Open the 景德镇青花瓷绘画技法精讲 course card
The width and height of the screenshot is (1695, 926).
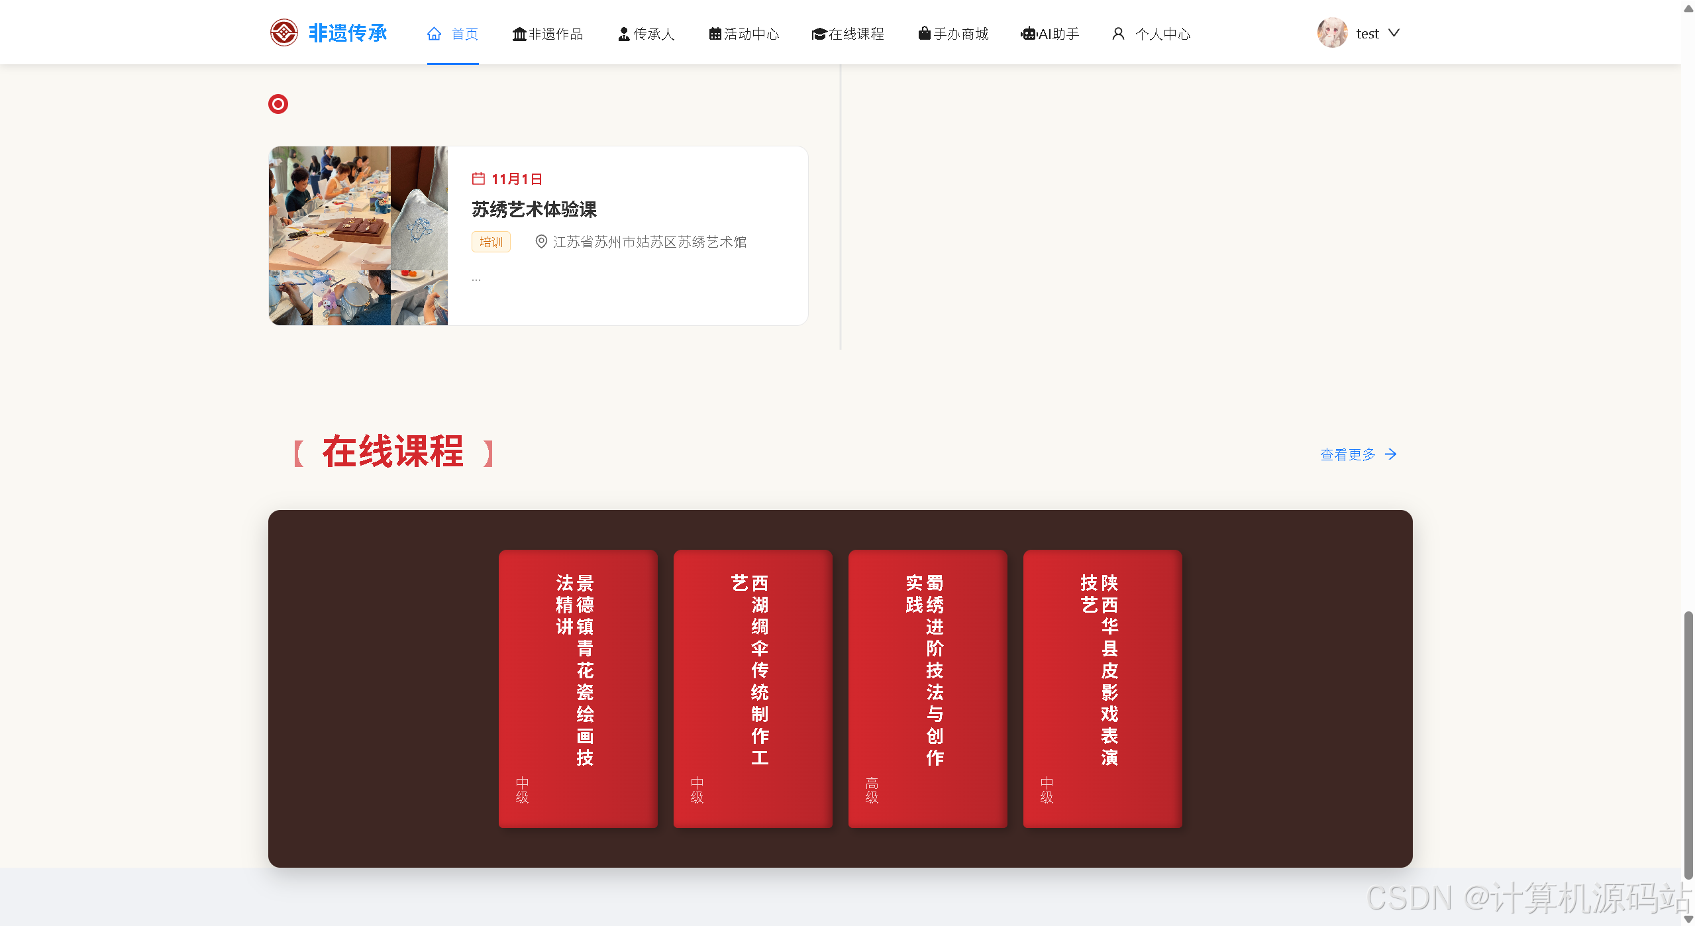[578, 688]
